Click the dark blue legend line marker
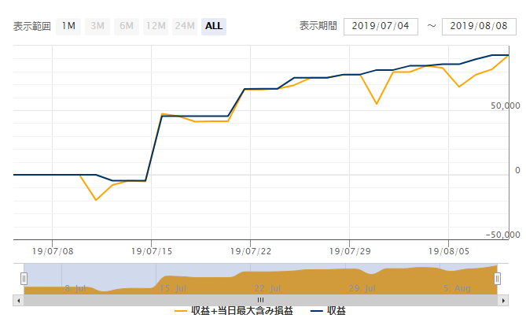 316,311
